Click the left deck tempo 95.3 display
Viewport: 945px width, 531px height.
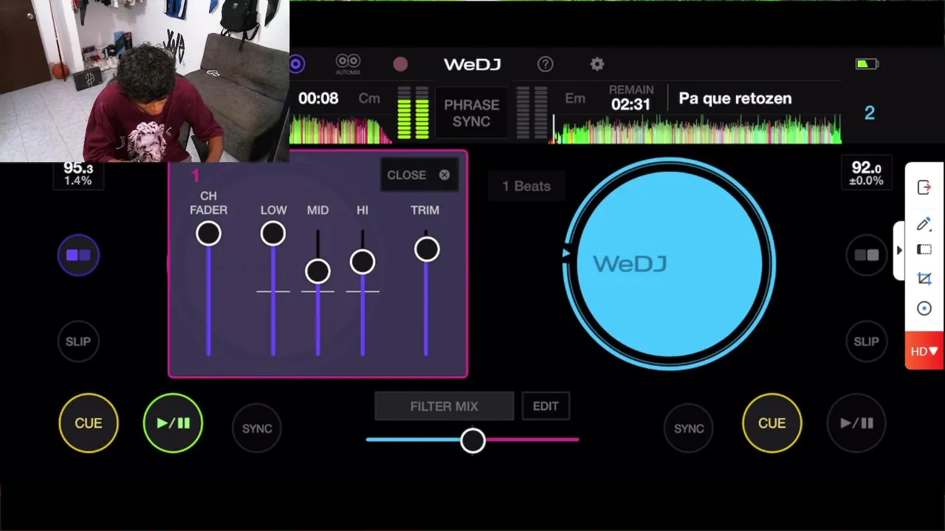[78, 174]
